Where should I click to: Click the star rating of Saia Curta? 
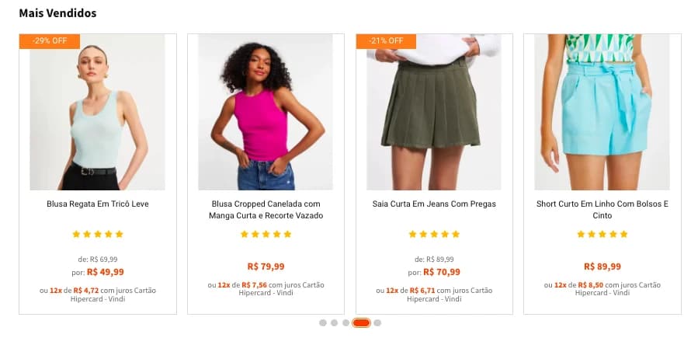click(434, 235)
